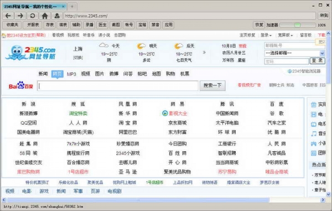Viewport: 332px width, 211px height.
Task: Expand the 宽屏版 dropdown
Action: coord(285,35)
